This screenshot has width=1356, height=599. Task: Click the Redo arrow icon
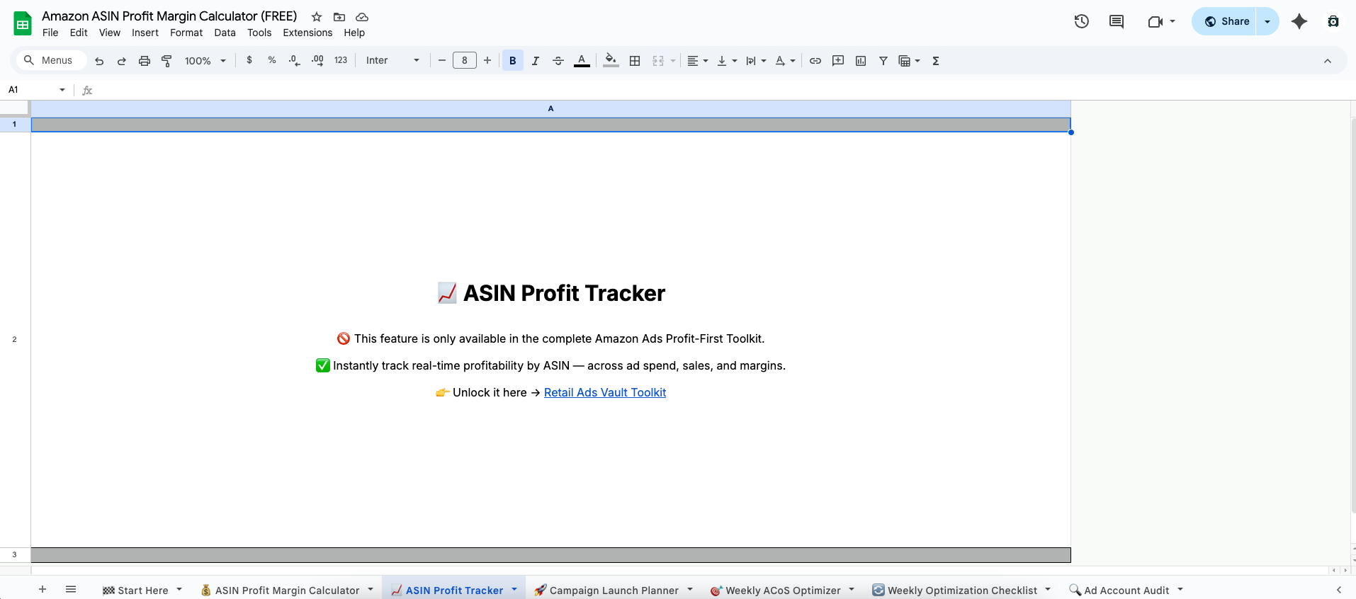point(122,61)
